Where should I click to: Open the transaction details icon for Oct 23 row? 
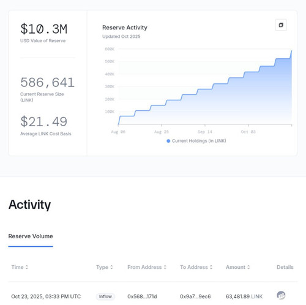click(x=281, y=295)
